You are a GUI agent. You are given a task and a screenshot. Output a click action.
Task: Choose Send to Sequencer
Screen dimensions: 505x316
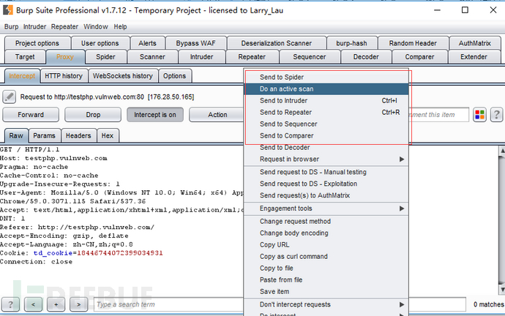point(326,124)
